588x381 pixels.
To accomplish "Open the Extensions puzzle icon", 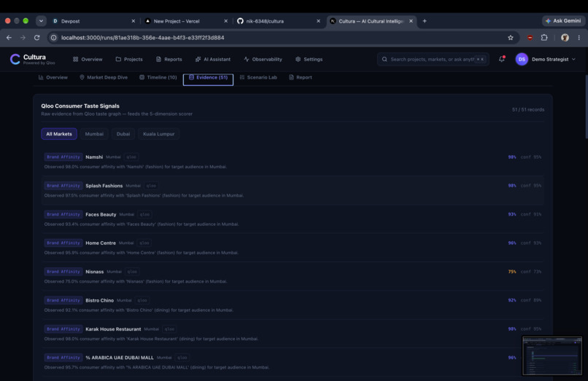I will tap(544, 37).
